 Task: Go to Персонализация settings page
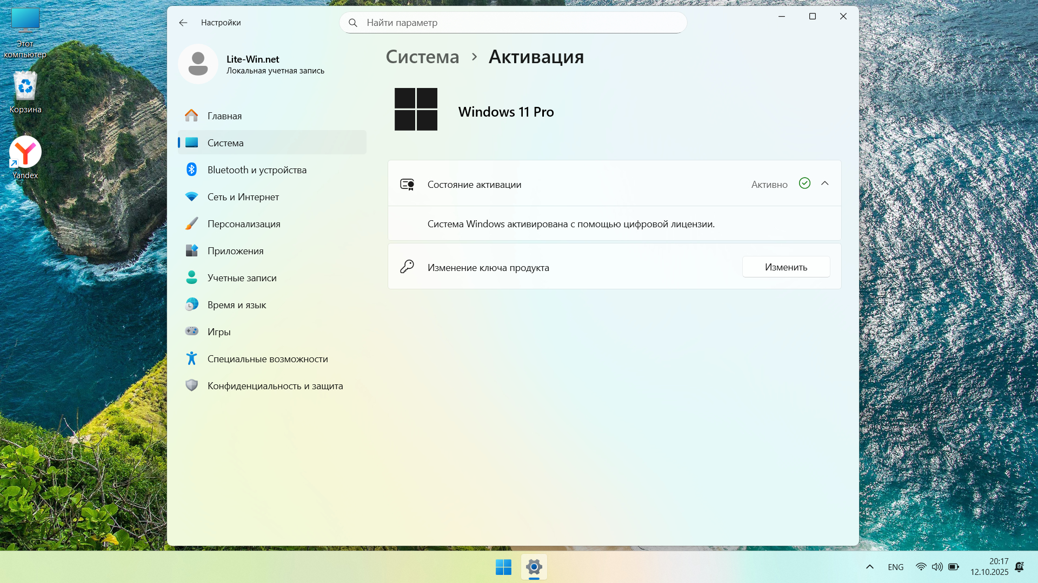[x=243, y=224]
